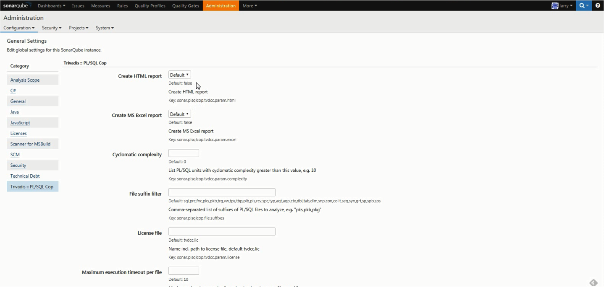604x287 pixels.
Task: Expand the System submenu
Action: coord(105,28)
